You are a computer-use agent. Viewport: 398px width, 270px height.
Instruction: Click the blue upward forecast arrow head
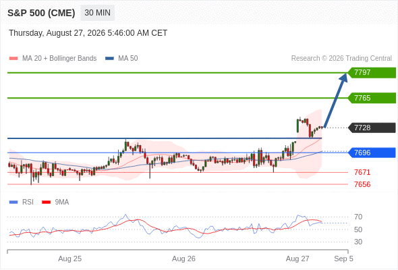(x=343, y=78)
